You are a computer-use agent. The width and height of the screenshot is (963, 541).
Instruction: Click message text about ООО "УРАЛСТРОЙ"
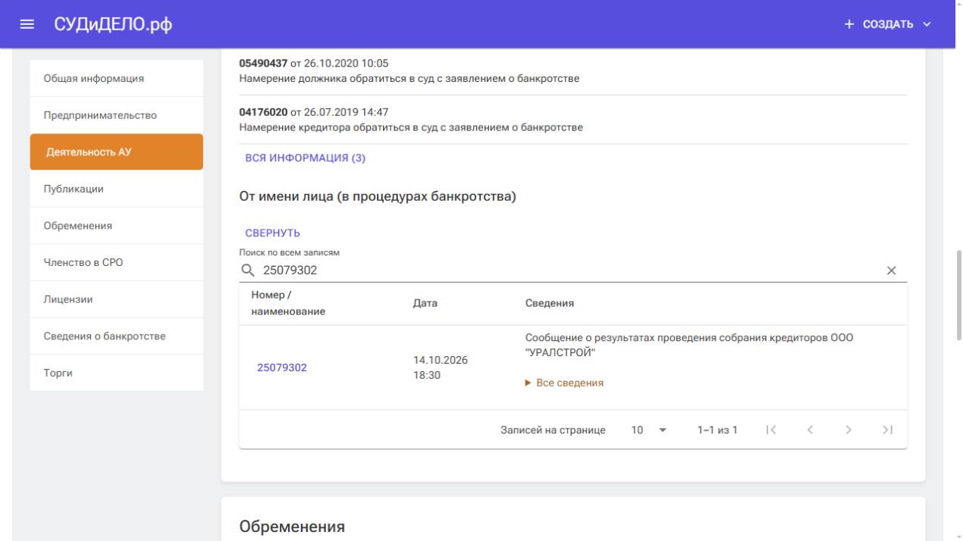point(689,346)
